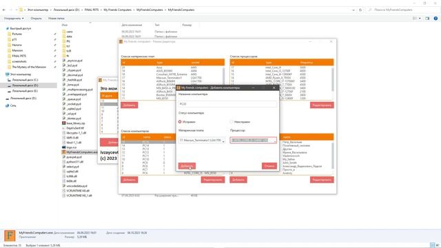Open the data folder in file list
Screen dimensions: 441x248
[69, 37]
